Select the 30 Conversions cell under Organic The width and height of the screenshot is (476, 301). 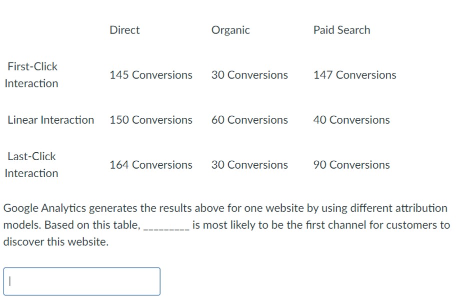coord(249,75)
